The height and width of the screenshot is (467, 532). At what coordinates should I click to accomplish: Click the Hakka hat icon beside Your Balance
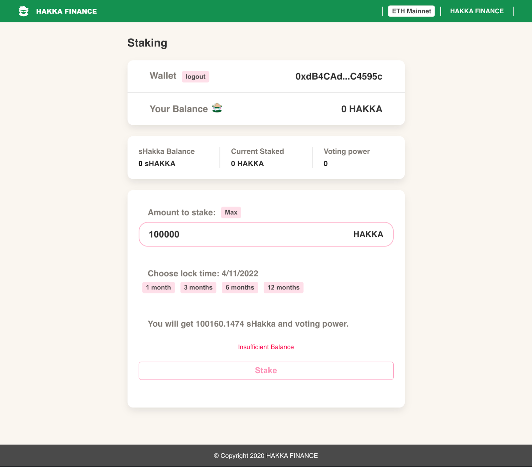(x=217, y=108)
